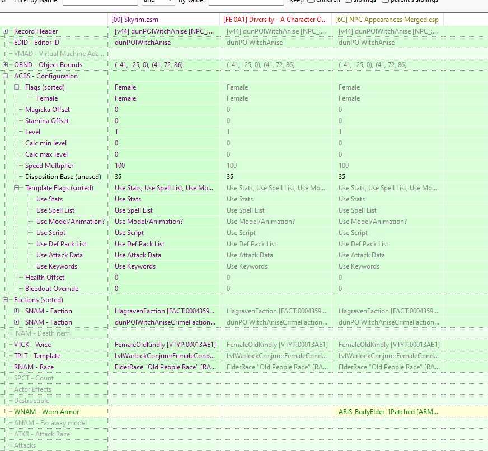Click FemaleOldKindly voice in Skyrim.esm column
Image resolution: width=488 pixels, height=451 pixels.
click(x=164, y=345)
